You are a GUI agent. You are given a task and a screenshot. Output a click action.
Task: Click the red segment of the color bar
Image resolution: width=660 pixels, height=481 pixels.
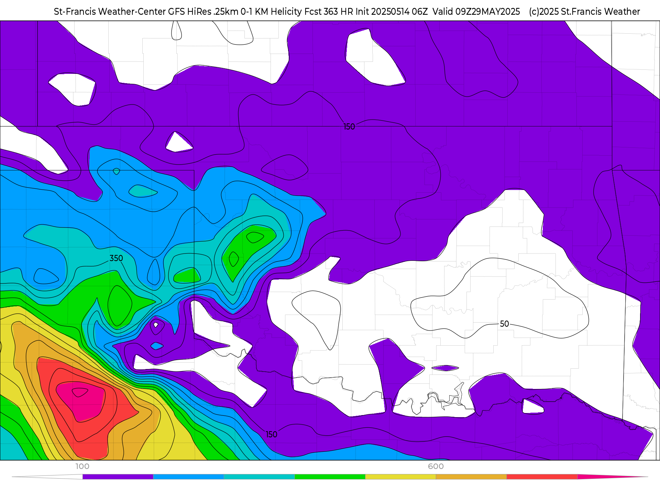pyautogui.click(x=542, y=477)
